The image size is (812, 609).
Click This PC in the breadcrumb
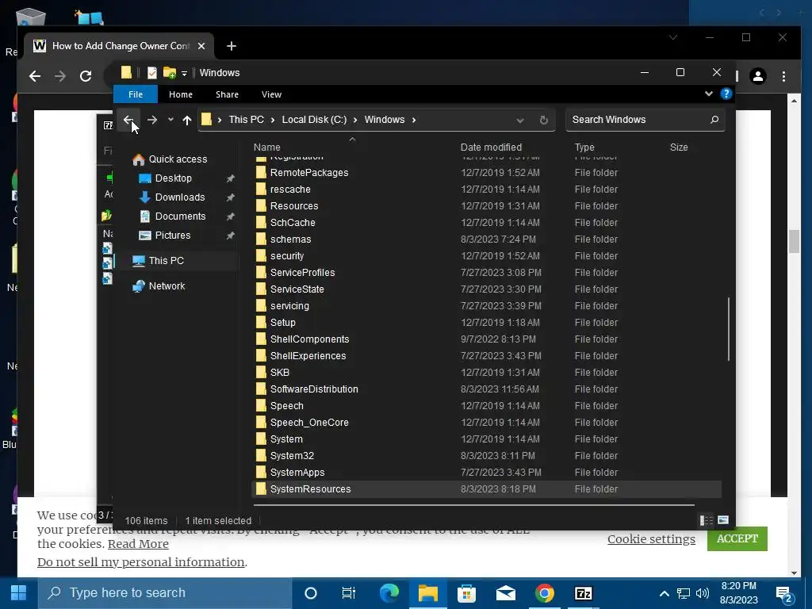point(246,120)
